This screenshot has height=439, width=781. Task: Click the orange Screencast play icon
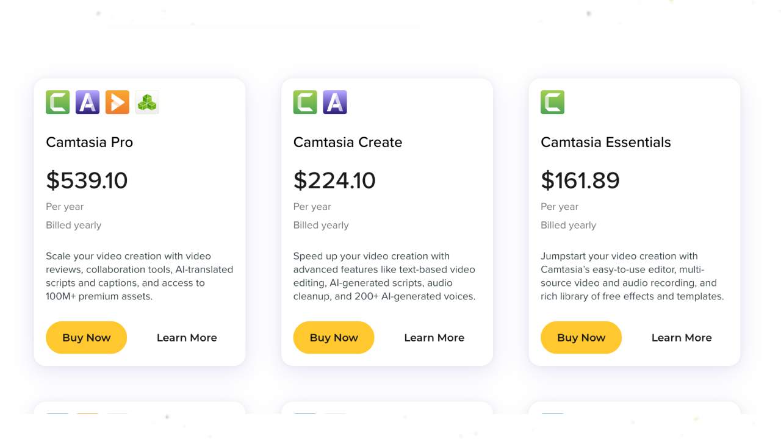click(117, 102)
